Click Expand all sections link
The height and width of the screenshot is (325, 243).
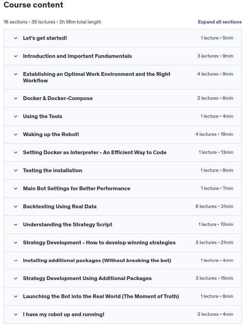tap(220, 22)
